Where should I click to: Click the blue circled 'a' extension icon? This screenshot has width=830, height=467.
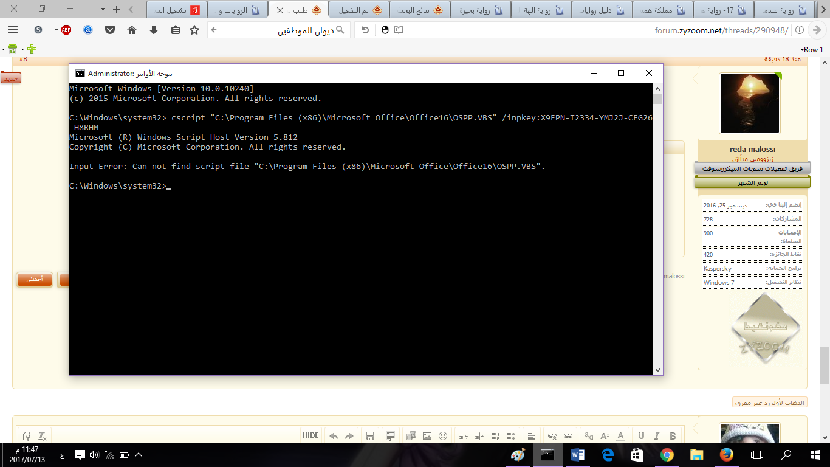(88, 30)
